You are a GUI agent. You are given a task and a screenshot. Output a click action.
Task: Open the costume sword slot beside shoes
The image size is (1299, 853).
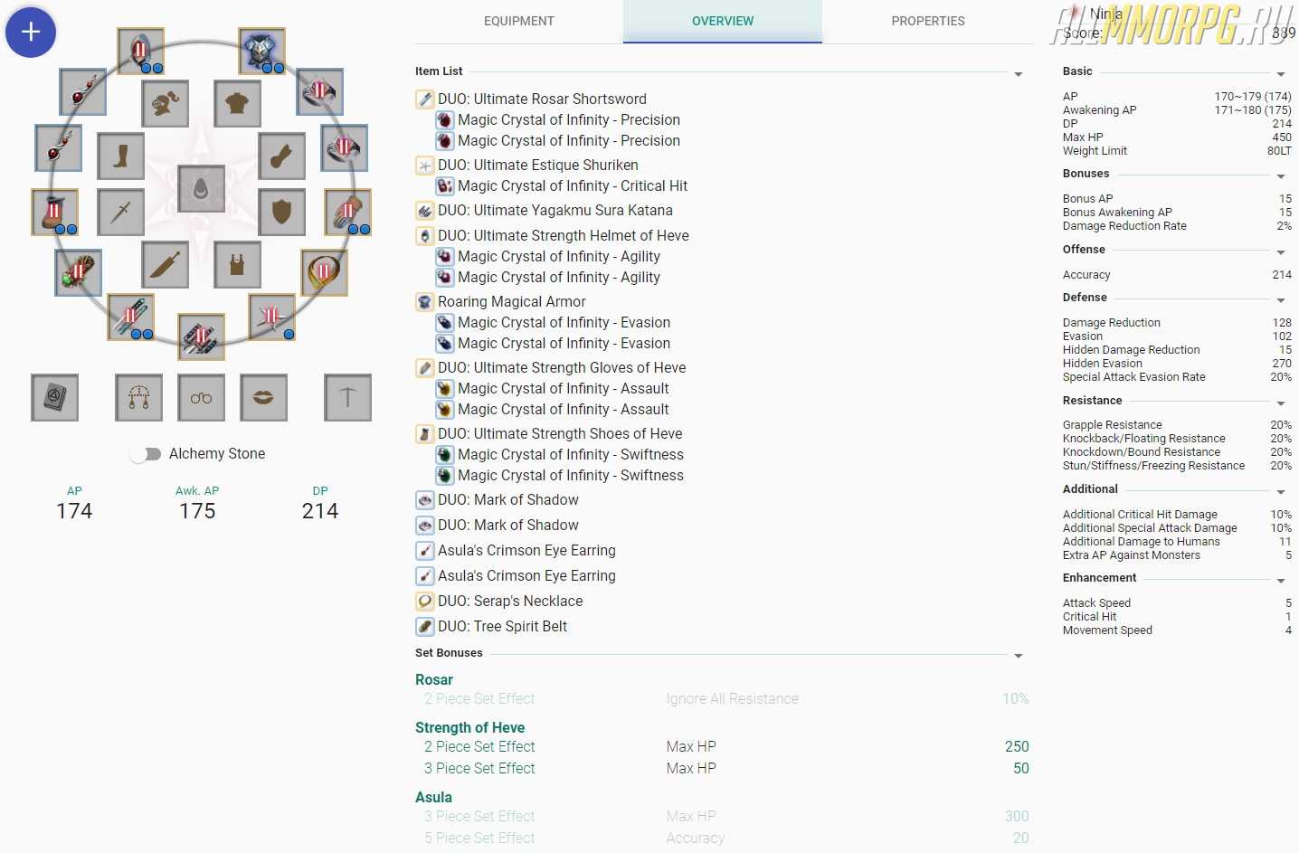coord(120,212)
